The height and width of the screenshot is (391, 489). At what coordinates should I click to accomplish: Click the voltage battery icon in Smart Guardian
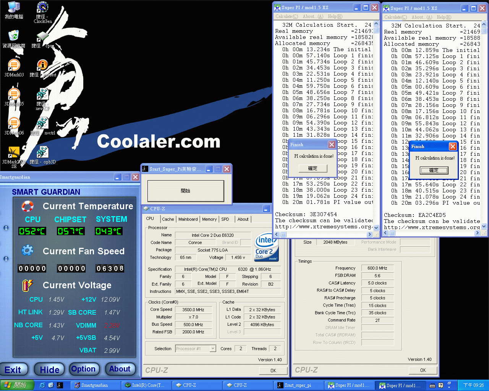click(x=28, y=285)
